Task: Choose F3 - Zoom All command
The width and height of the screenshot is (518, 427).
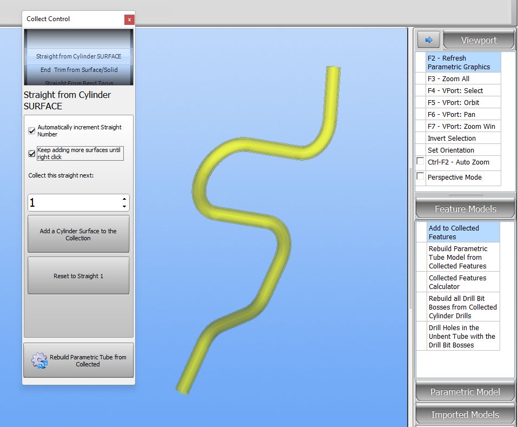Action: click(448, 78)
